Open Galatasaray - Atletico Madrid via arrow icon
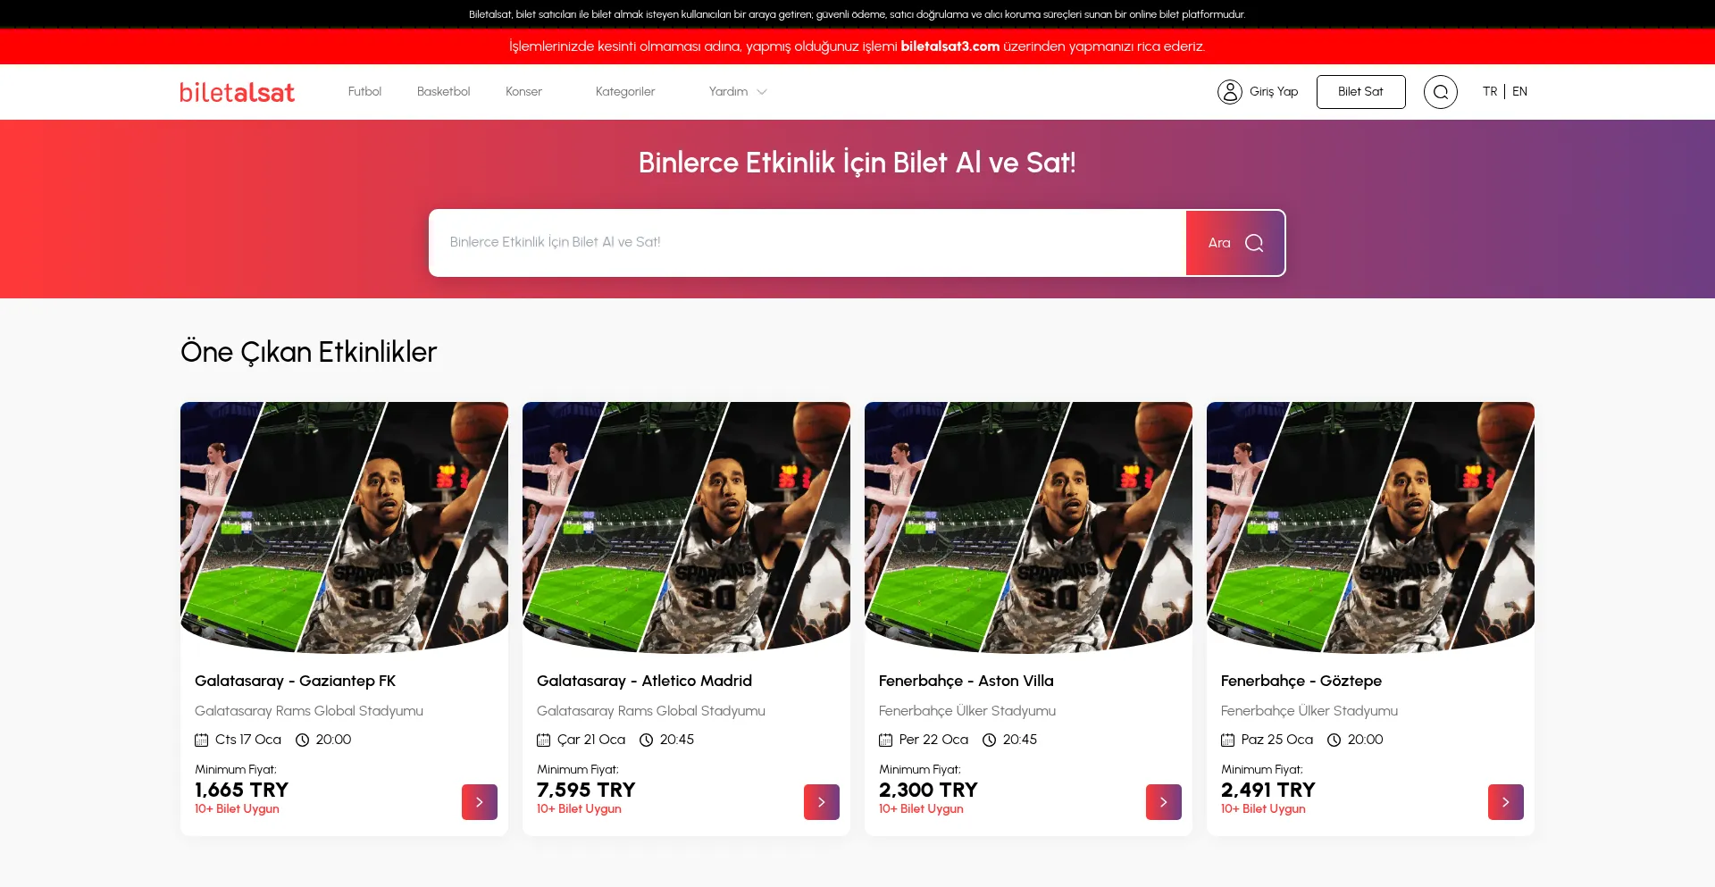 pyautogui.click(x=821, y=802)
